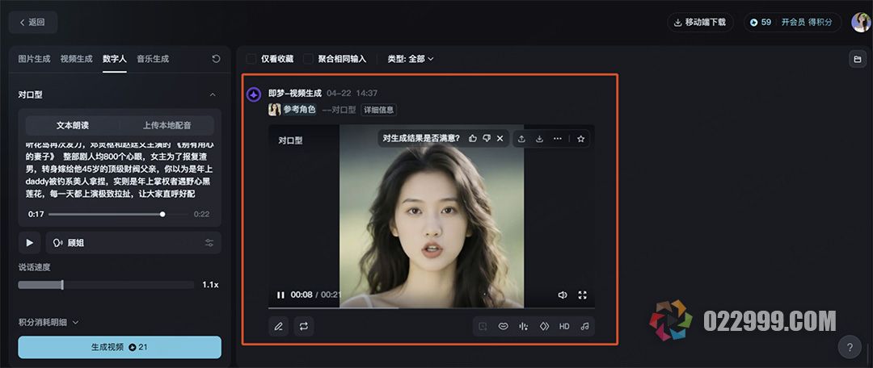The height and width of the screenshot is (368, 873).
Task: Click the 返回 back button
Action: point(32,23)
